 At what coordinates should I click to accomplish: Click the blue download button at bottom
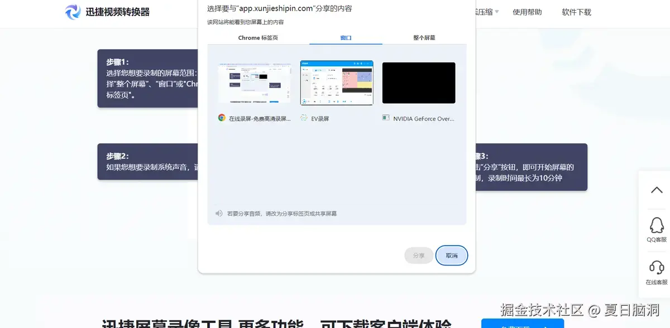point(522,324)
